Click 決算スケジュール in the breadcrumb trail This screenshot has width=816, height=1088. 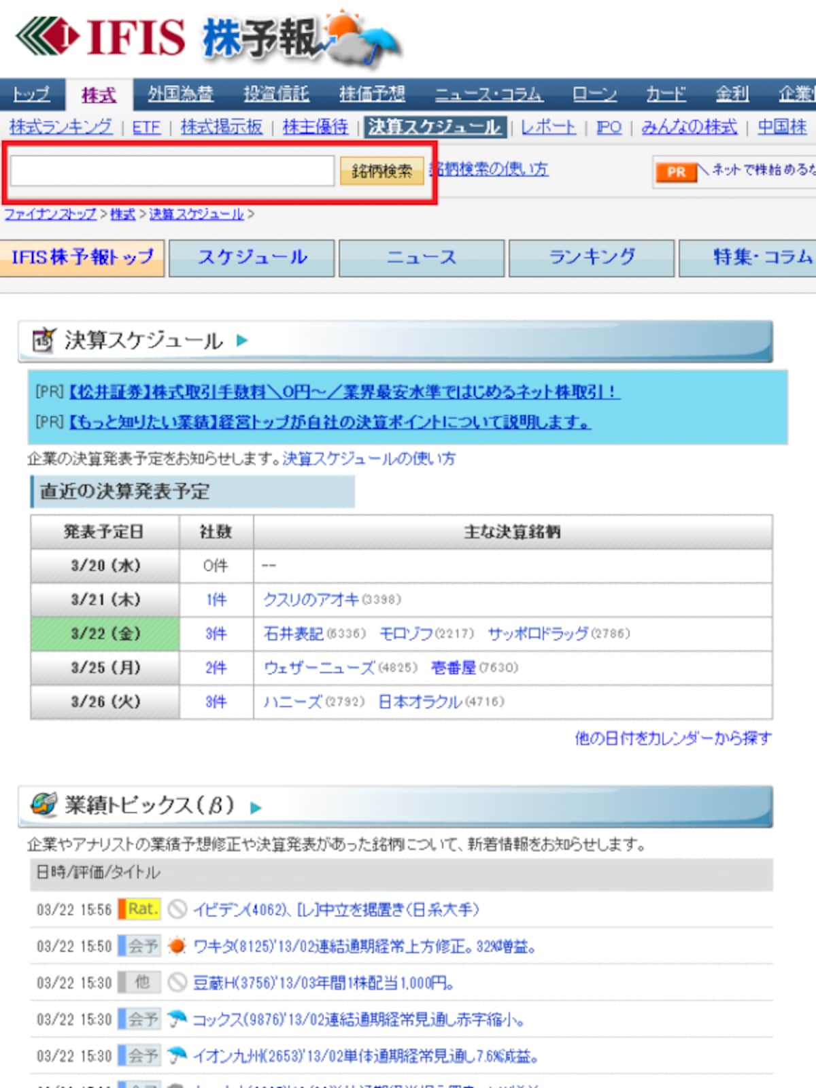(197, 214)
